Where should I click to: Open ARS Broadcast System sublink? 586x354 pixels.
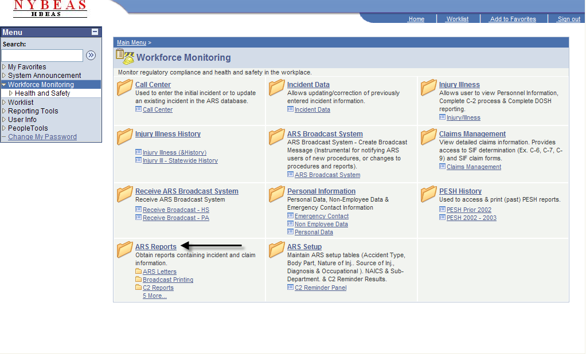[327, 175]
